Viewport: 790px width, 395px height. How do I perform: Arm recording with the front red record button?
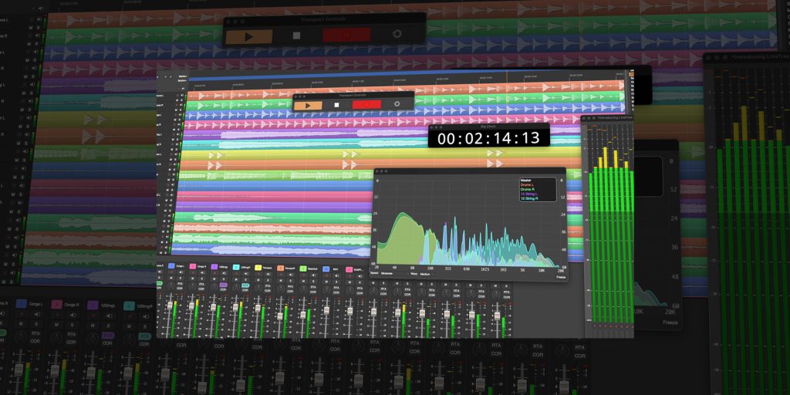click(366, 104)
